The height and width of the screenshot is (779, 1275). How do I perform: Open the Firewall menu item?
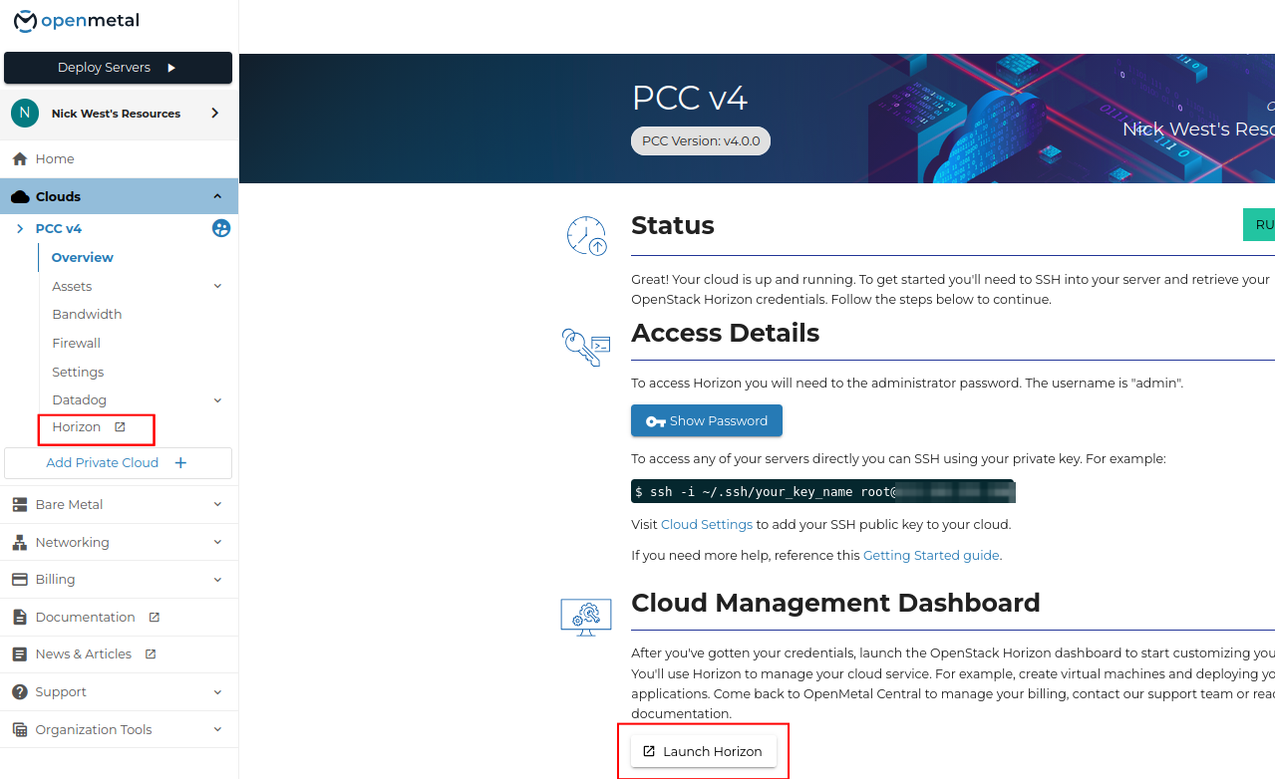(x=77, y=344)
